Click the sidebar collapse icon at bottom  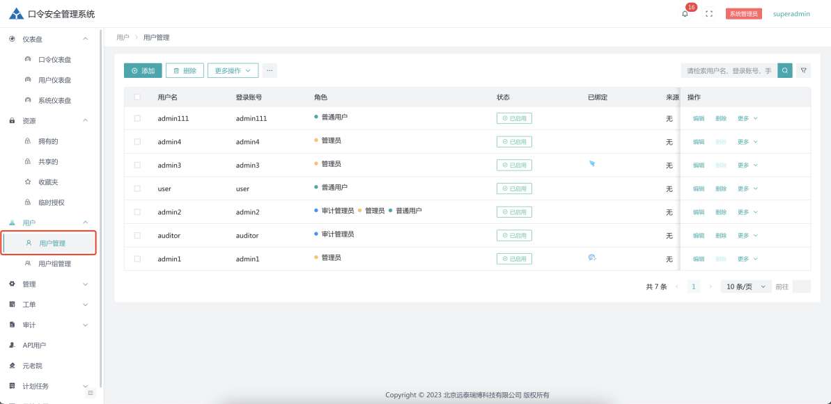point(90,393)
